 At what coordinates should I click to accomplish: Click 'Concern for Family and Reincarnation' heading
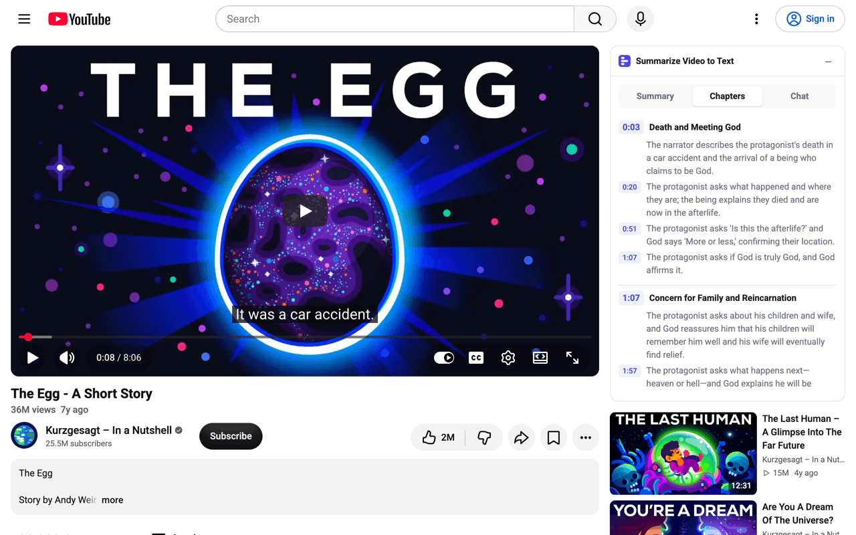(723, 298)
